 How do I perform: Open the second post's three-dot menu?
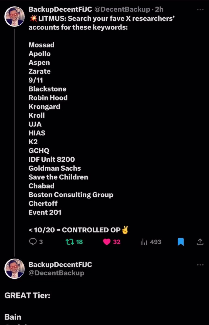(x=200, y=265)
